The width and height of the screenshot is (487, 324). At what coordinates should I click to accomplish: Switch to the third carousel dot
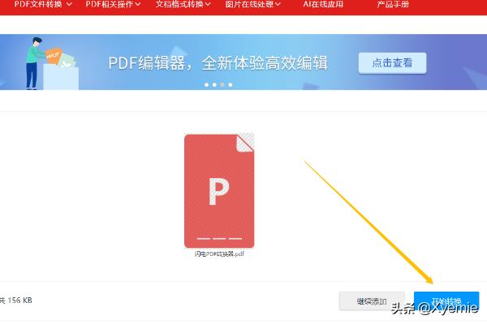tap(221, 84)
